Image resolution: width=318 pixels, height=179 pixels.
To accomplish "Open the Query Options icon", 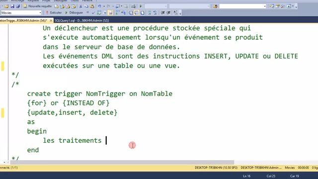I will (105, 12).
